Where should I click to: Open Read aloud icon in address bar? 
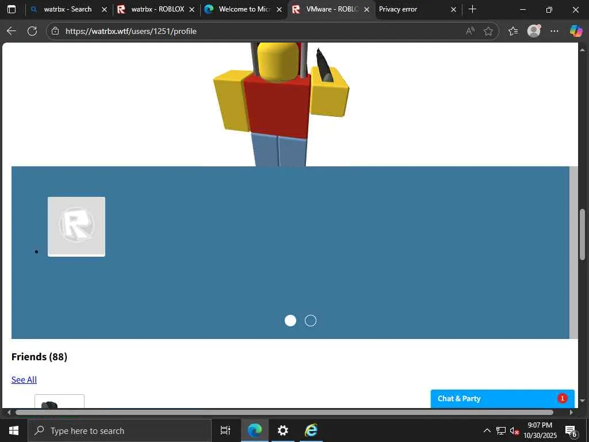[x=470, y=31]
